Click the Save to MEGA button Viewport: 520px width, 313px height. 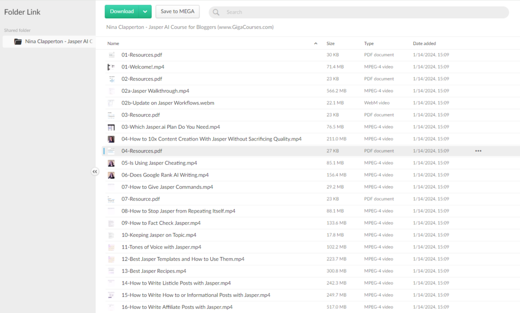177,11
